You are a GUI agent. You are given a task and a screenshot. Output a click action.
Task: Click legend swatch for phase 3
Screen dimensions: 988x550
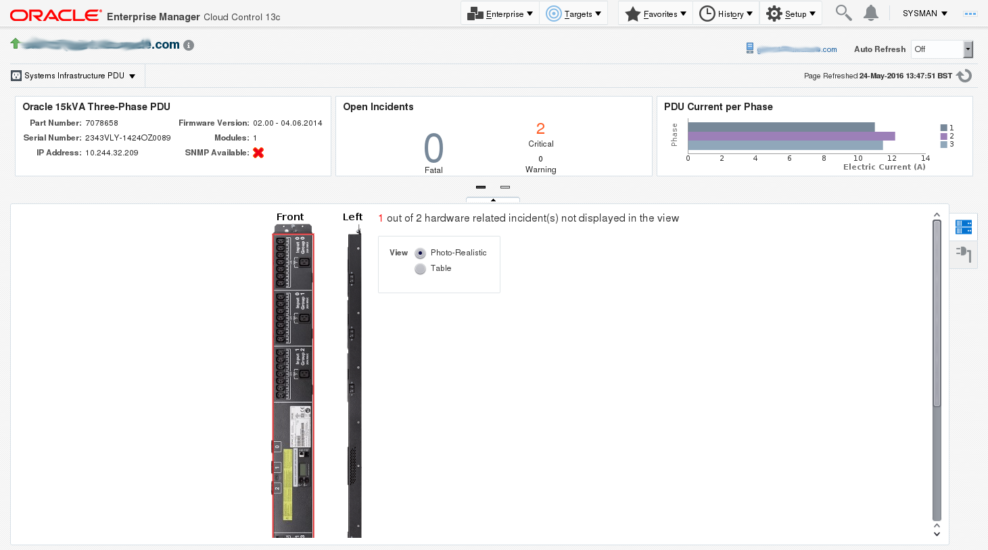[x=944, y=144]
